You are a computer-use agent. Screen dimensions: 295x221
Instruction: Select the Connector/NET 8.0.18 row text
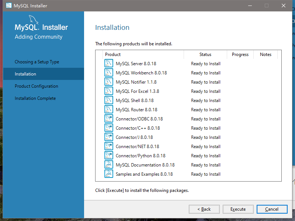pos(138,147)
